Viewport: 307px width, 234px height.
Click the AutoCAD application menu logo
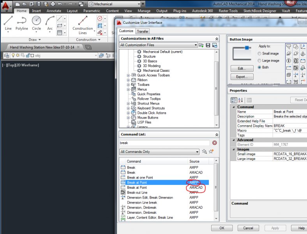click(6, 7)
